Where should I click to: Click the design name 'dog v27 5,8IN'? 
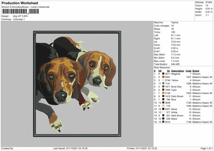(x=20, y=16)
